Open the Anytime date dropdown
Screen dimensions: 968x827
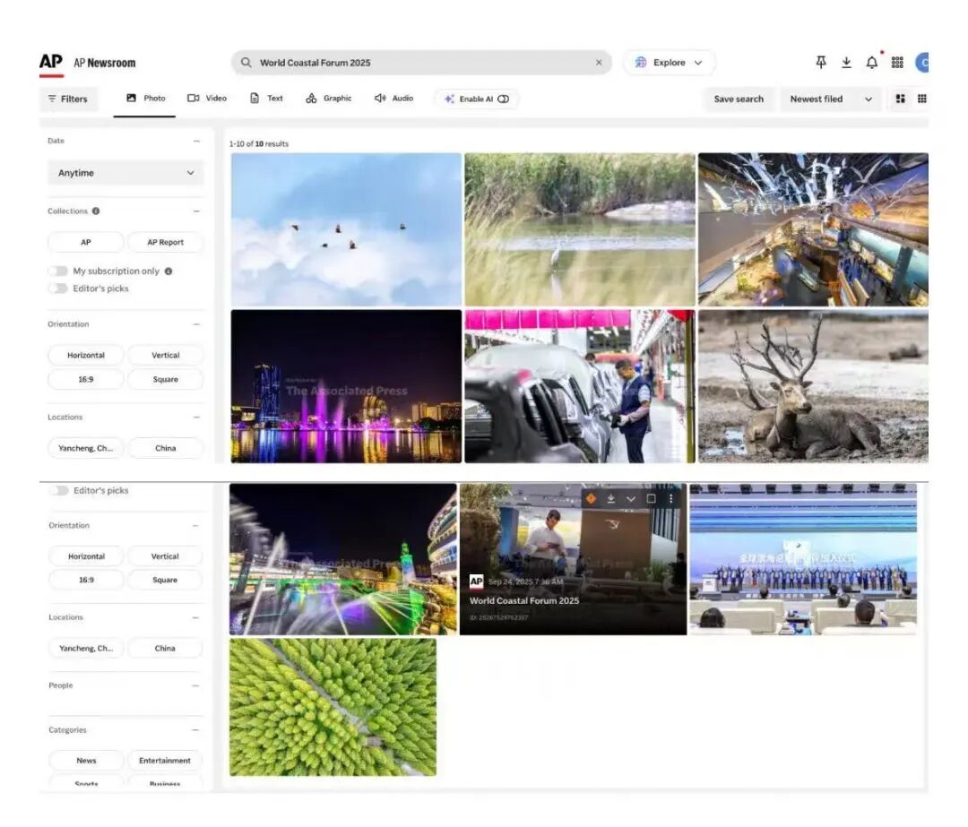(125, 173)
